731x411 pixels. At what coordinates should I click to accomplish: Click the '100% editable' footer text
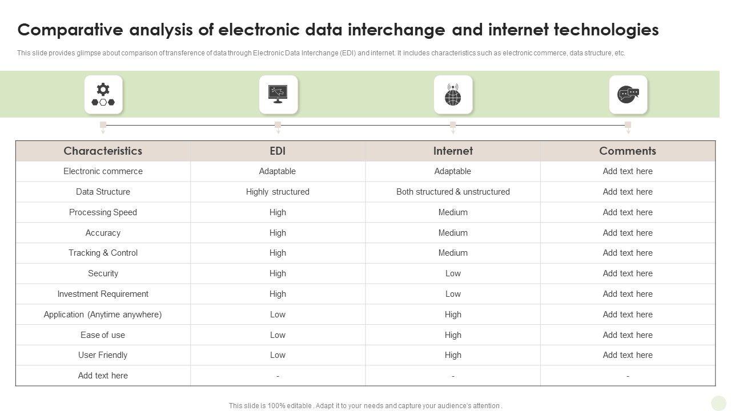365,406
